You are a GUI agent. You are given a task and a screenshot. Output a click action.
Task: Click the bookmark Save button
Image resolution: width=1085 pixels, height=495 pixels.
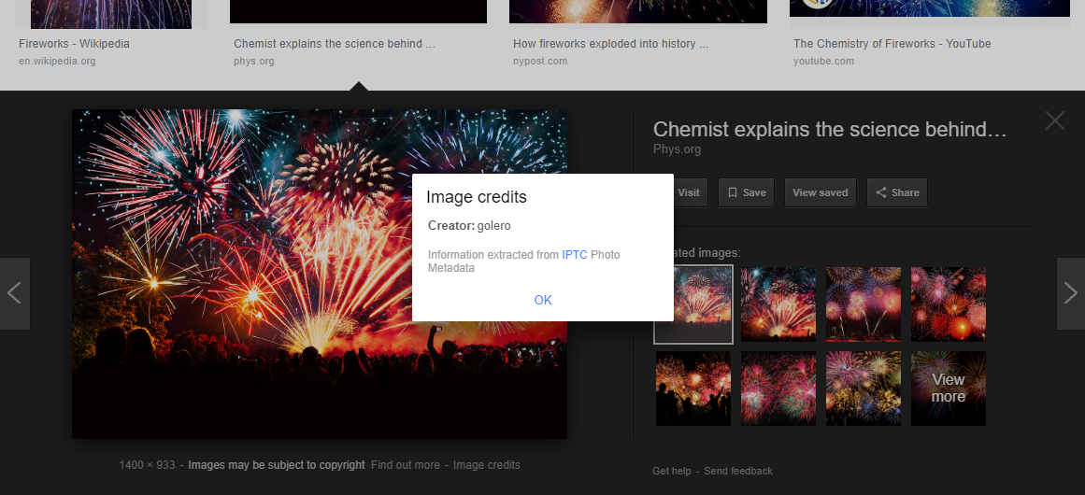point(746,192)
